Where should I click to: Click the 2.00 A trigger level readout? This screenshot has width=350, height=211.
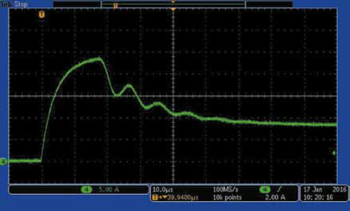click(x=275, y=198)
